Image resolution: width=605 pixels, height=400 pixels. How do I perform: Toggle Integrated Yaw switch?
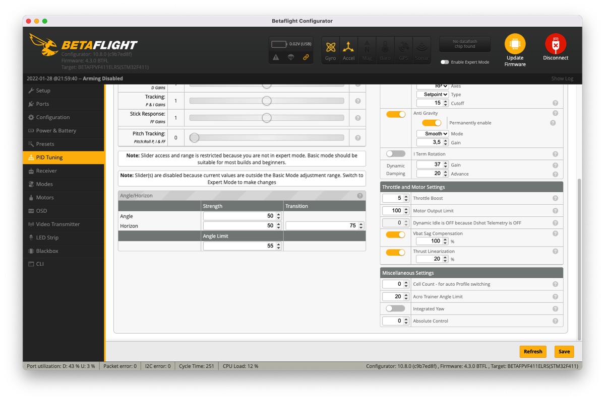[x=396, y=308]
